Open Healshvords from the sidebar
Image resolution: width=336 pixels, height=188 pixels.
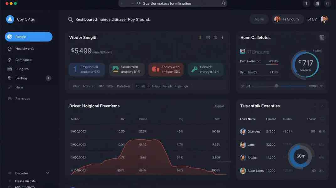pyautogui.click(x=24, y=49)
